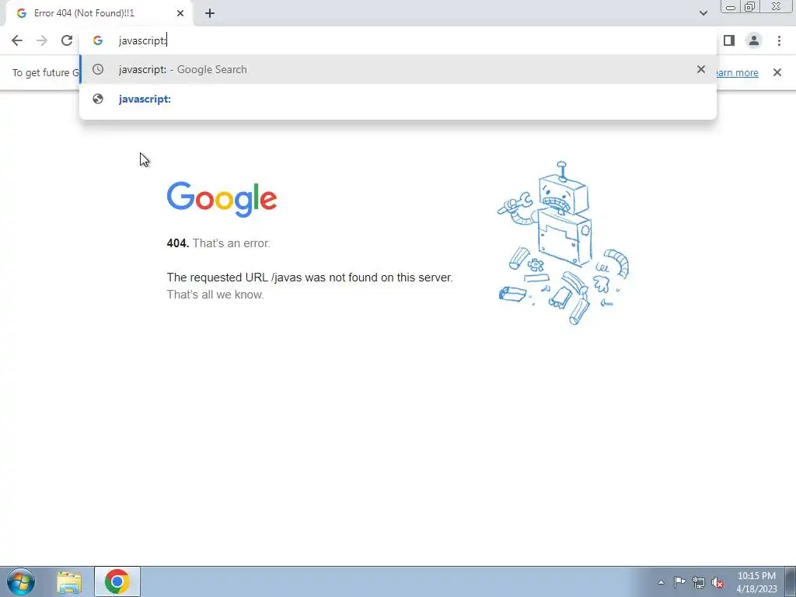Open the tab search dropdown chevron
Screen dimensions: 796x597
pos(703,13)
